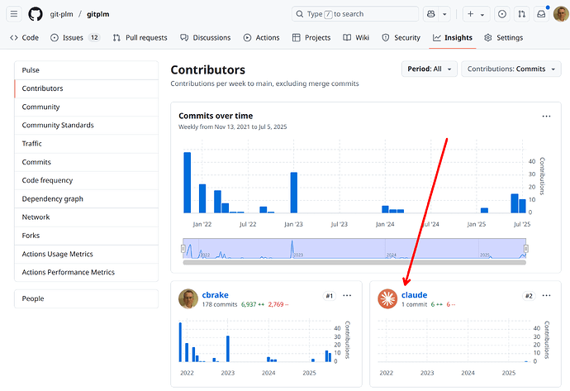Open cbrake's profile via avatar

(188, 299)
